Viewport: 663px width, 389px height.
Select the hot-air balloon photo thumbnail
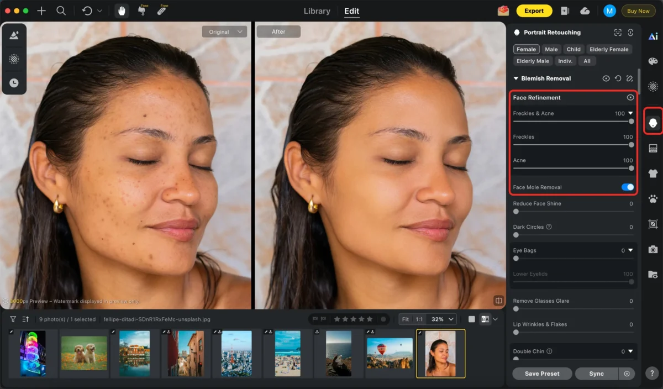point(390,354)
